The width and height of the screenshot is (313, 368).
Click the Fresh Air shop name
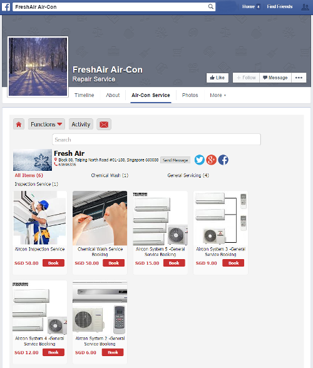pyautogui.click(x=69, y=153)
